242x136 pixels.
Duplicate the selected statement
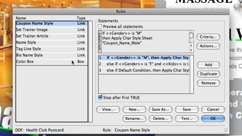[208, 74]
